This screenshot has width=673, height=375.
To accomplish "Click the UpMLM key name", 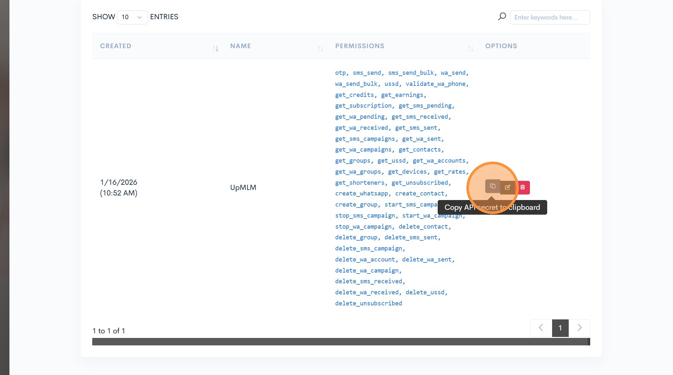I will [x=243, y=188].
